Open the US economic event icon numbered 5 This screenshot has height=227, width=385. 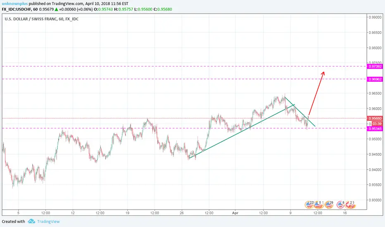tap(318, 204)
